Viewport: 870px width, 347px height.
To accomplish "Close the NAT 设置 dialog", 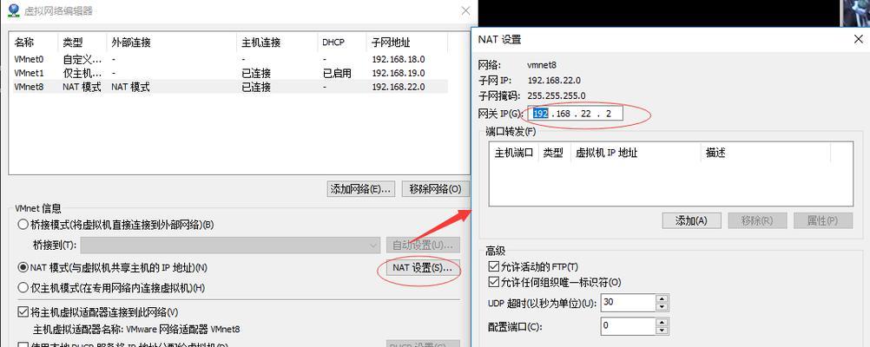I will pyautogui.click(x=858, y=39).
